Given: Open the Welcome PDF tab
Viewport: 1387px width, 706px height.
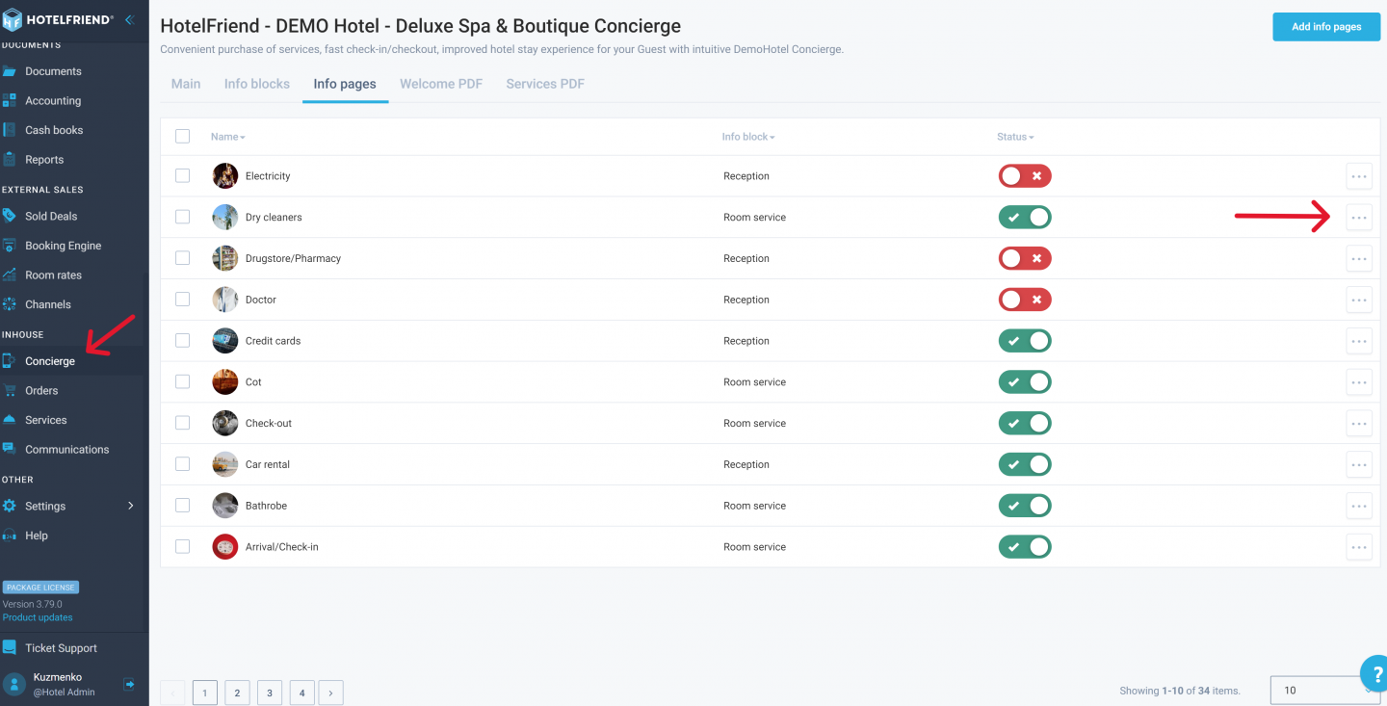Looking at the screenshot, I should [441, 84].
